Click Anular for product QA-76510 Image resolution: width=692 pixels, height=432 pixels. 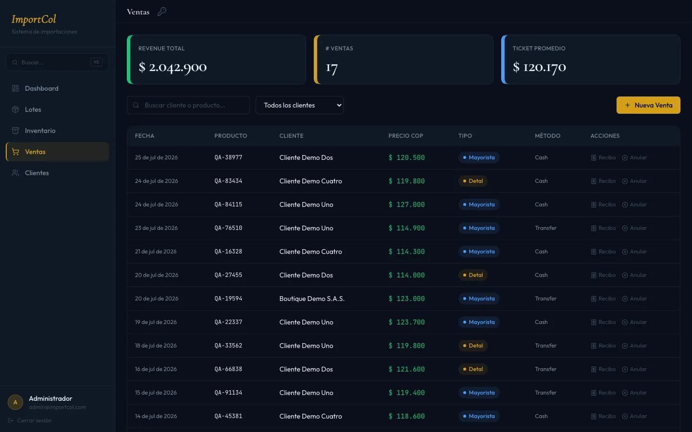(x=634, y=228)
